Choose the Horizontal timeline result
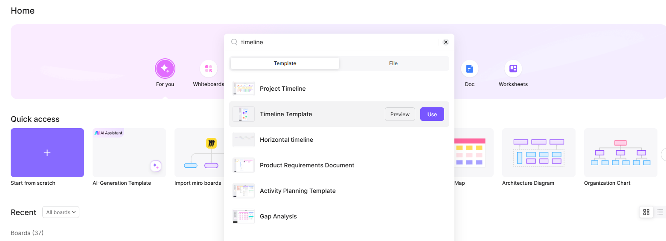 coord(339,140)
